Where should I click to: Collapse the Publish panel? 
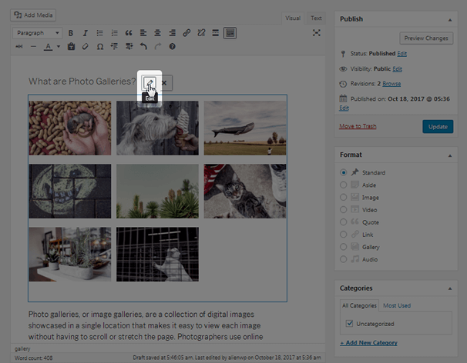click(x=449, y=18)
